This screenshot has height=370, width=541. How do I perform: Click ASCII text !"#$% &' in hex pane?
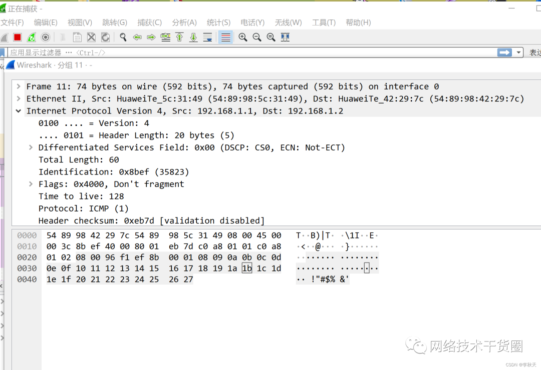(x=330, y=279)
